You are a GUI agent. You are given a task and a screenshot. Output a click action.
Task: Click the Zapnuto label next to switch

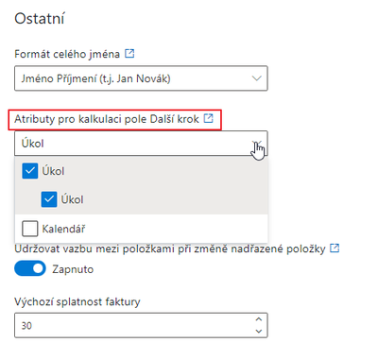click(73, 269)
